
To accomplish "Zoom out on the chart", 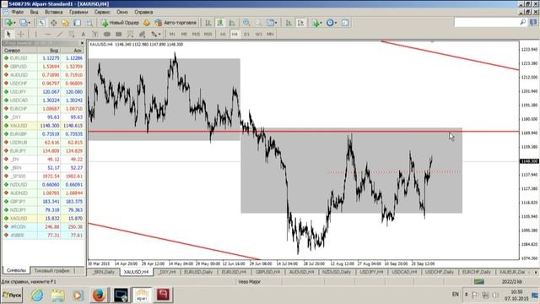I will pos(258,23).
